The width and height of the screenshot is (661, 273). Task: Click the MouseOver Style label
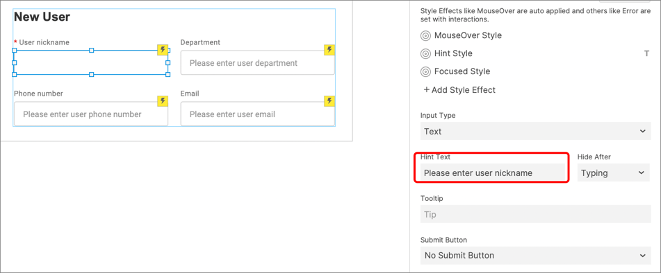[x=468, y=36]
